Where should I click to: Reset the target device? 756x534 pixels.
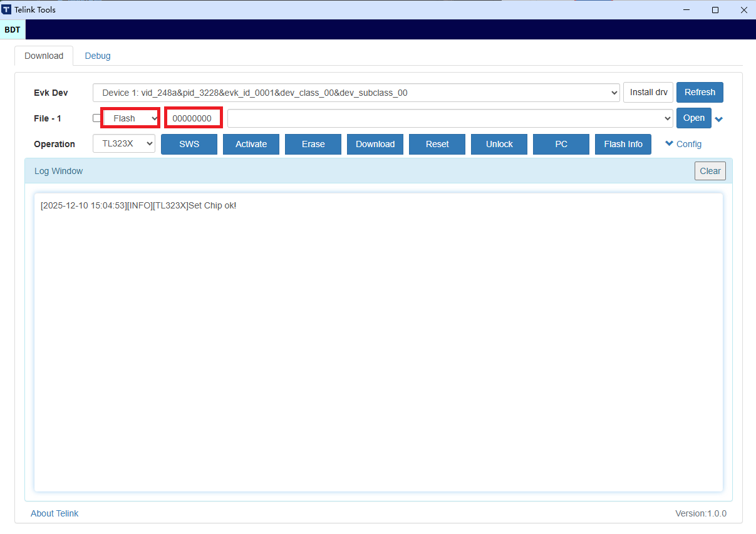click(437, 144)
